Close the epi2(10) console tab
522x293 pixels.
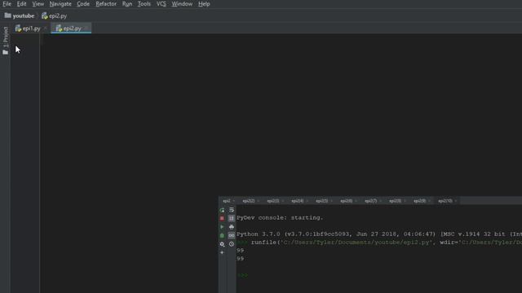pos(456,201)
